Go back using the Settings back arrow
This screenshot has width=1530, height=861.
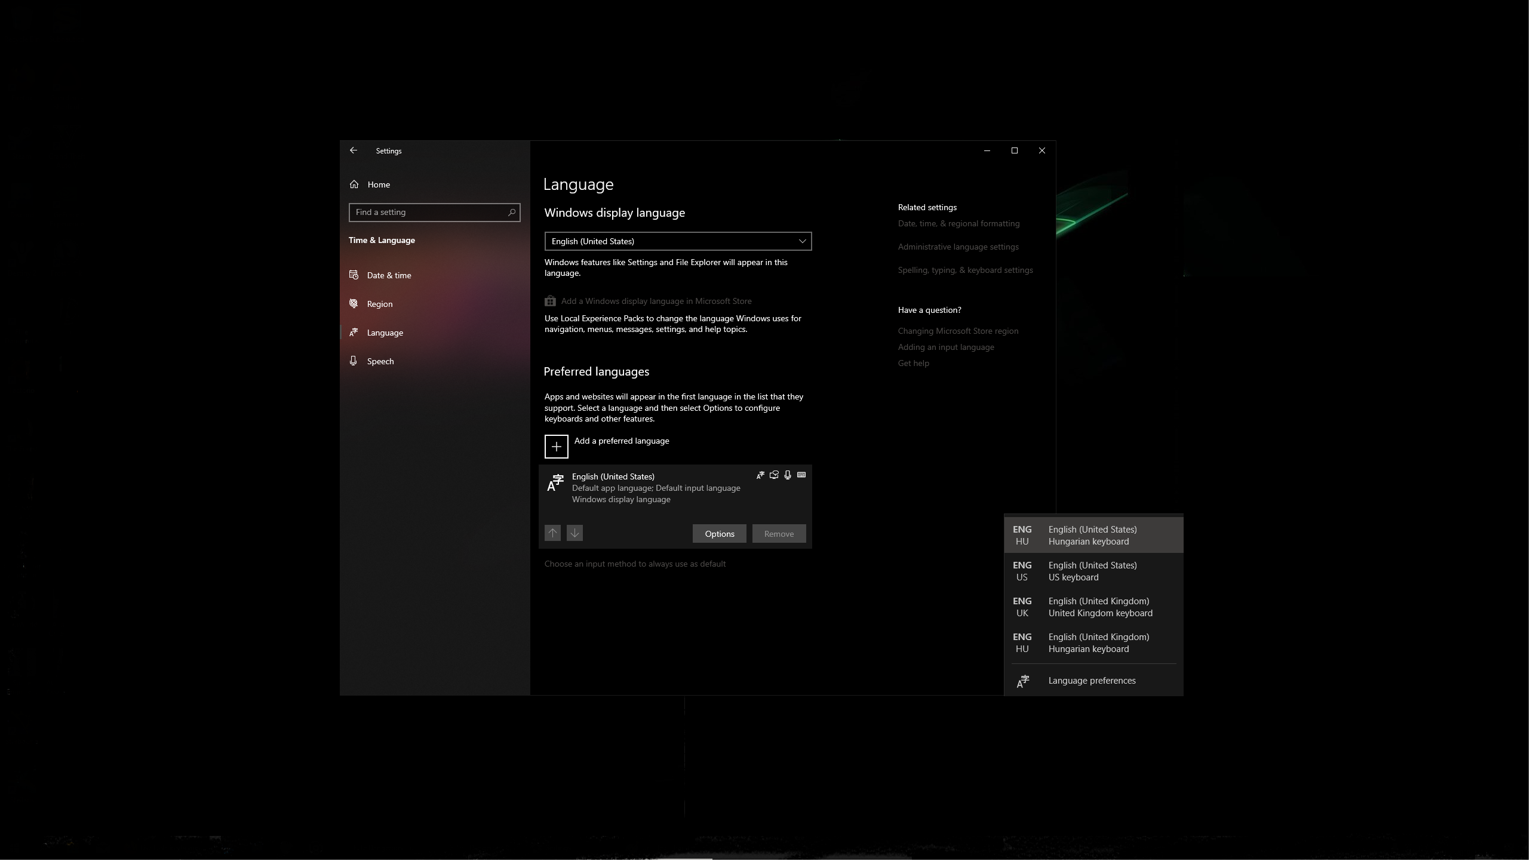(x=354, y=150)
